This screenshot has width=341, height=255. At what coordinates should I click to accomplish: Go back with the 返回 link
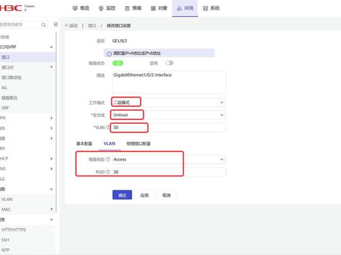71,25
